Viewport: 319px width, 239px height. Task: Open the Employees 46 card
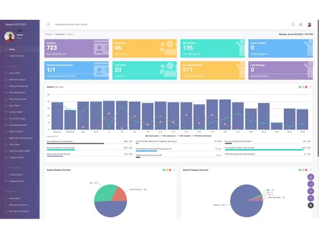145,48
